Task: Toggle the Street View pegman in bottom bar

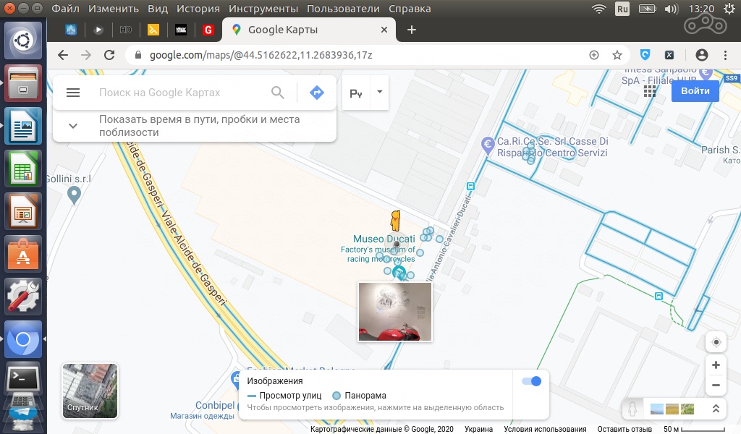Action: 632,409
